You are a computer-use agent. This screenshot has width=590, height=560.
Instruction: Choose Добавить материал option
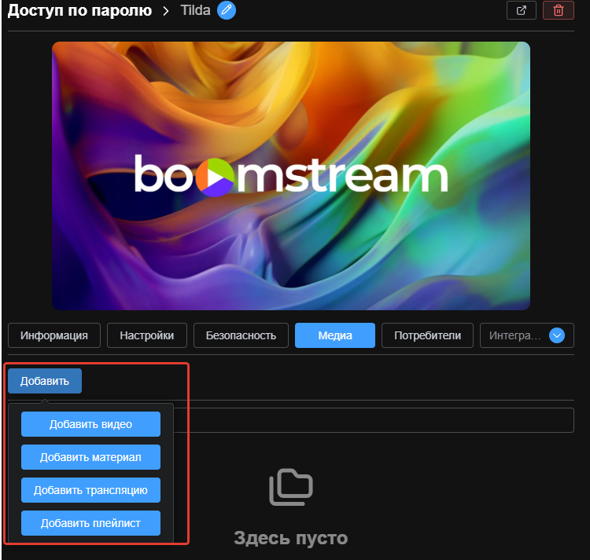90,457
